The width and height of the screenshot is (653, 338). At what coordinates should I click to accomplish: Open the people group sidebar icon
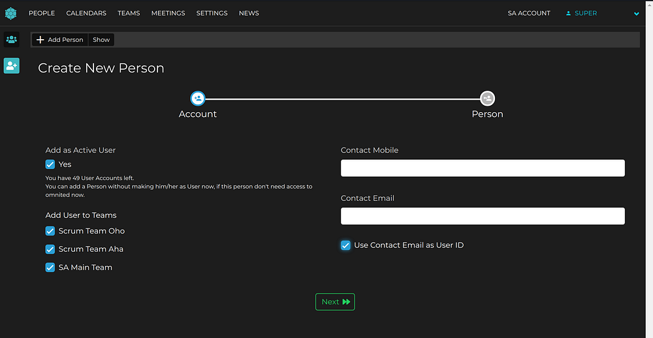(12, 40)
